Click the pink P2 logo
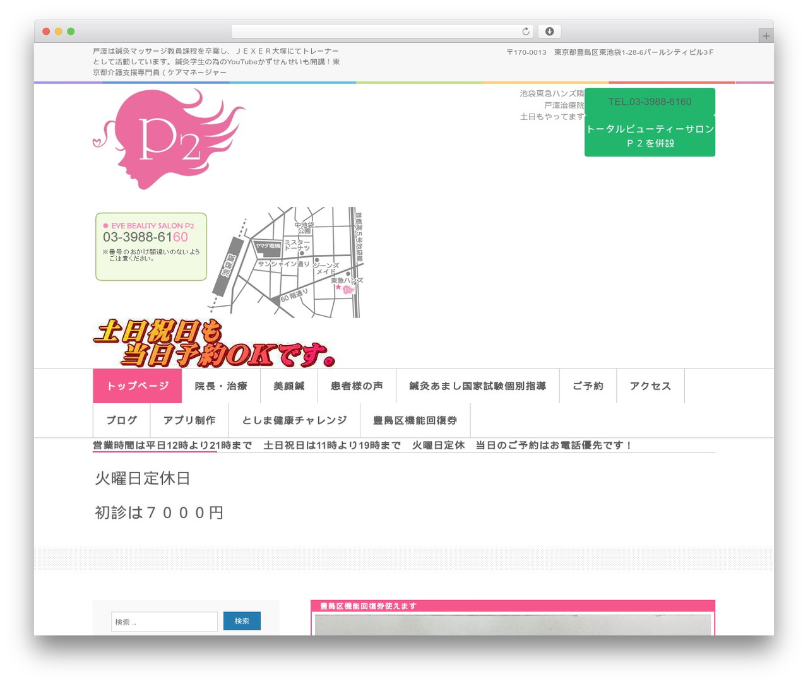The height and width of the screenshot is (684, 808). pyautogui.click(x=169, y=139)
